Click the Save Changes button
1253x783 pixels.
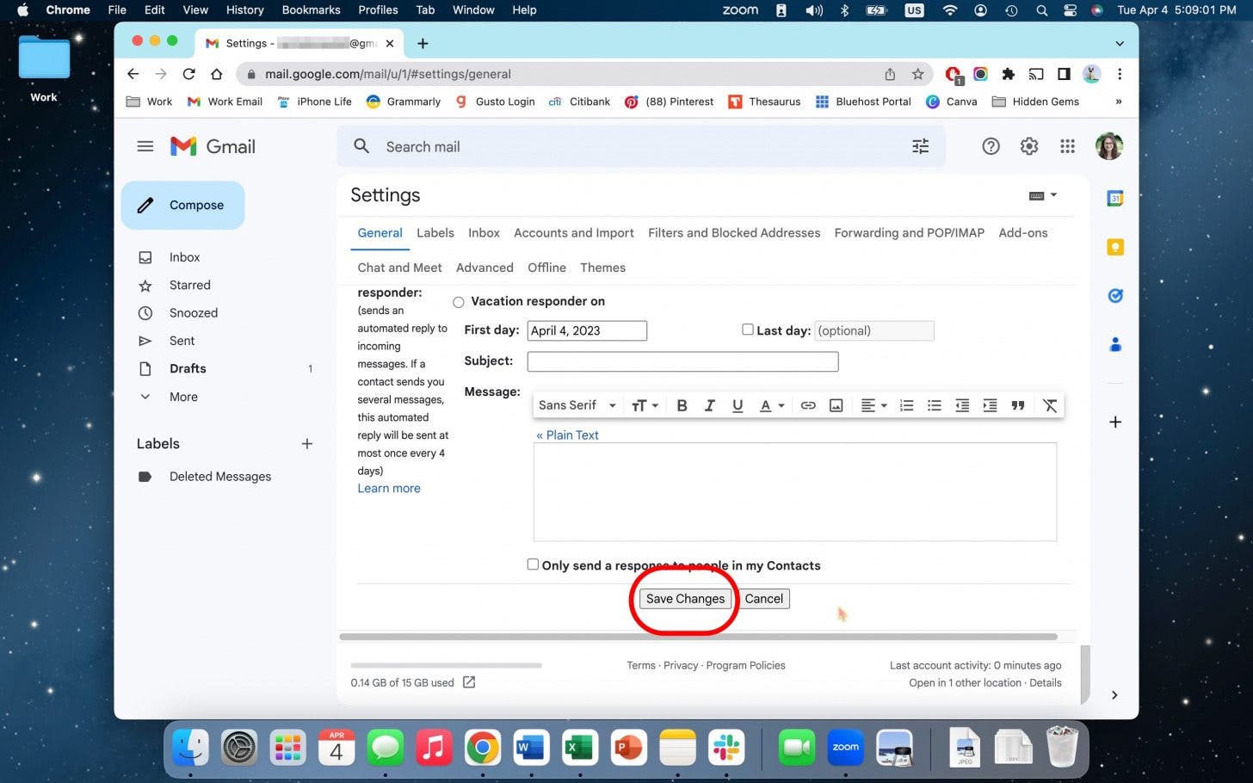tap(685, 598)
